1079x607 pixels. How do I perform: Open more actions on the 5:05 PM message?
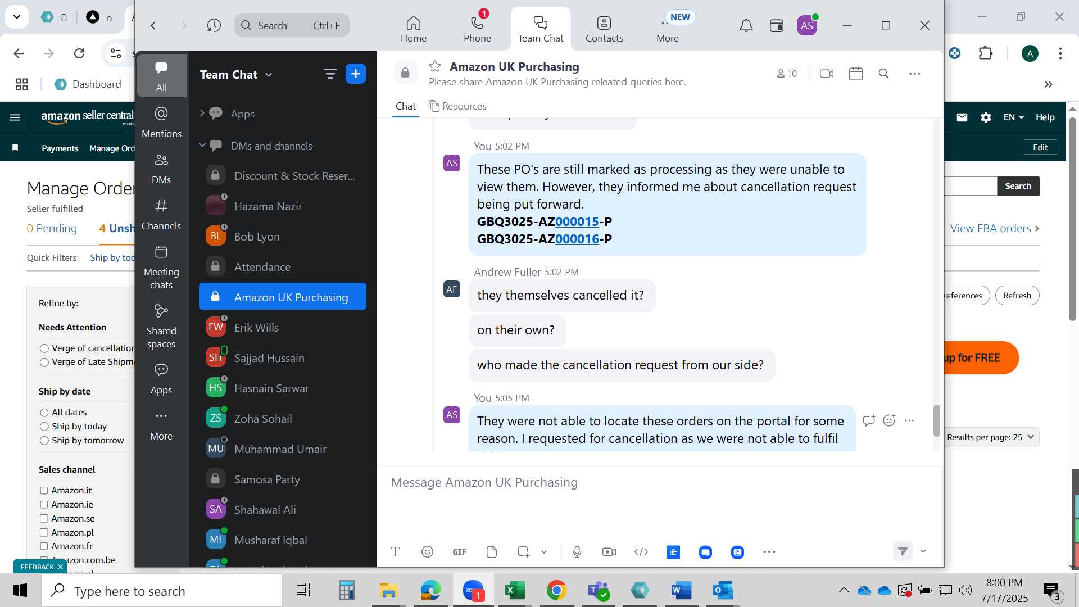[909, 420]
